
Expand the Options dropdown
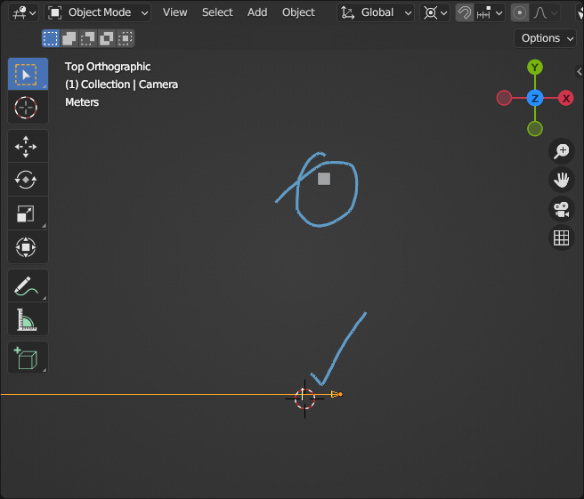546,38
